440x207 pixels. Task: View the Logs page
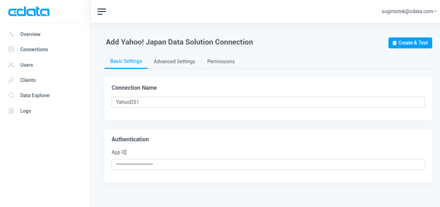26,111
